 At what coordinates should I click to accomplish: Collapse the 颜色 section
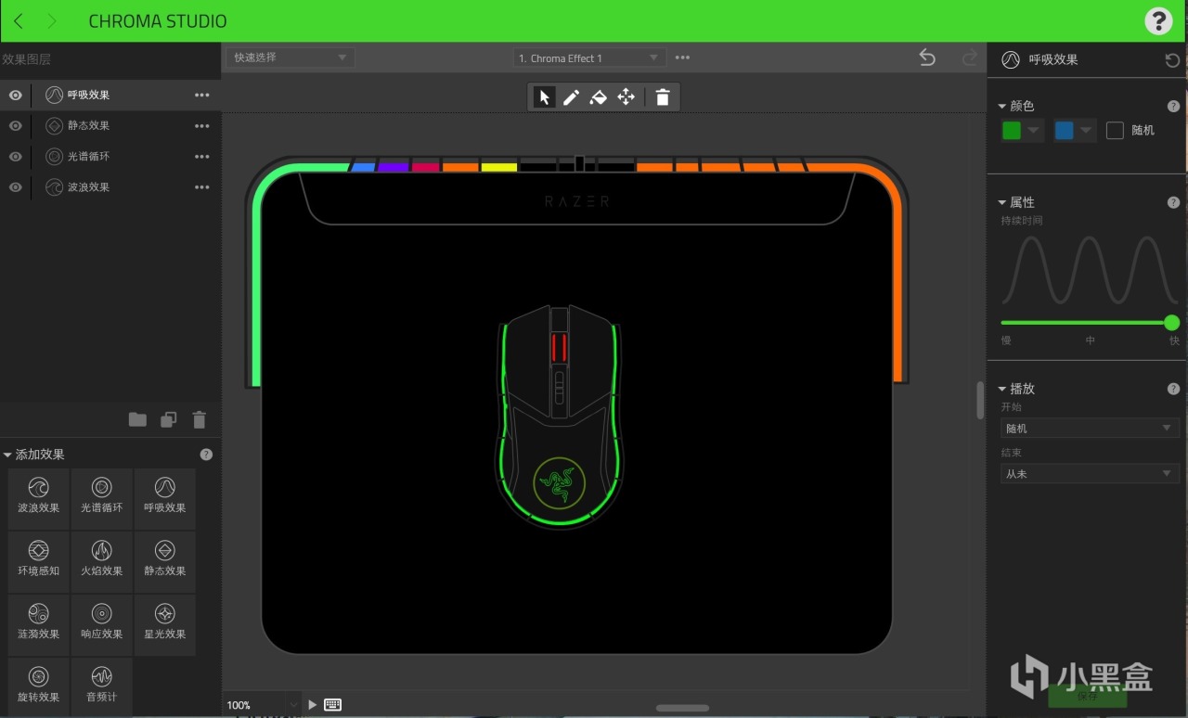[x=1002, y=107]
